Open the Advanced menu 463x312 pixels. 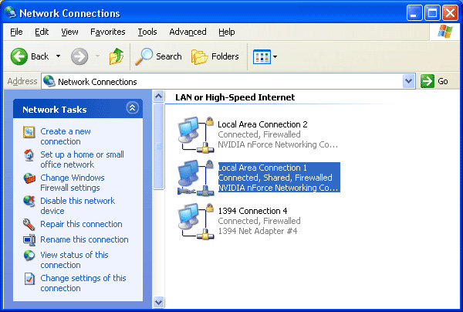[x=188, y=32]
